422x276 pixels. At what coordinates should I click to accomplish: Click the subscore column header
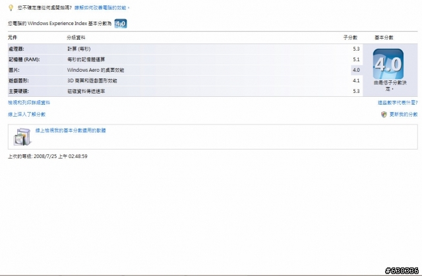350,38
